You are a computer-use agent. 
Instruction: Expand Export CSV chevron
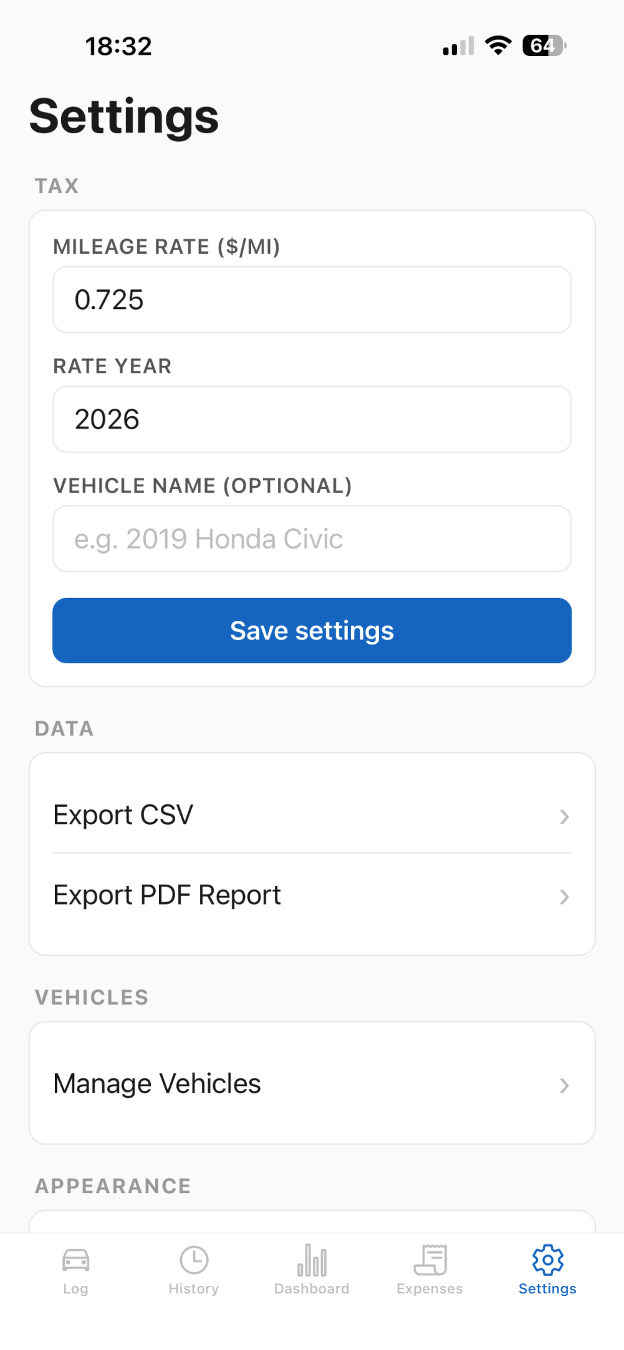(x=564, y=817)
